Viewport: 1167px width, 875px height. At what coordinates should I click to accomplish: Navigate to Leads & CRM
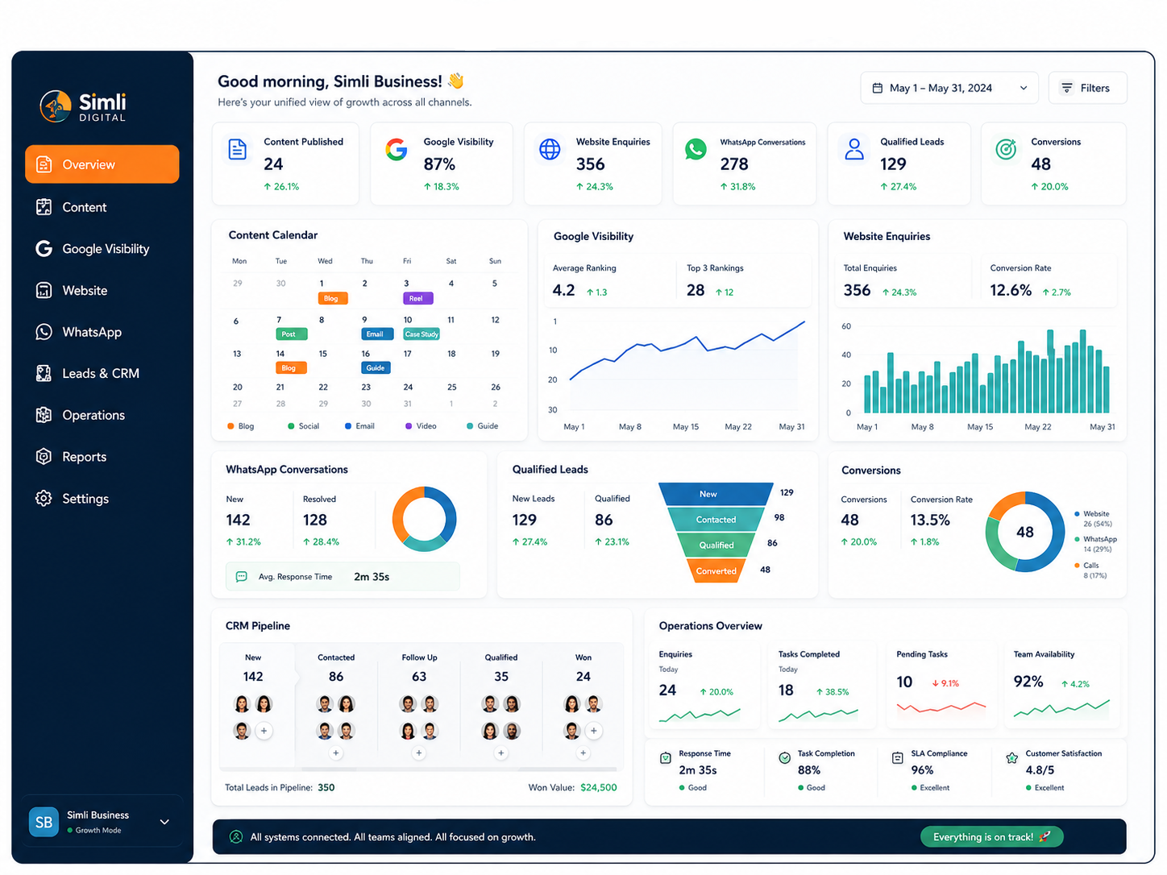pyautogui.click(x=102, y=374)
